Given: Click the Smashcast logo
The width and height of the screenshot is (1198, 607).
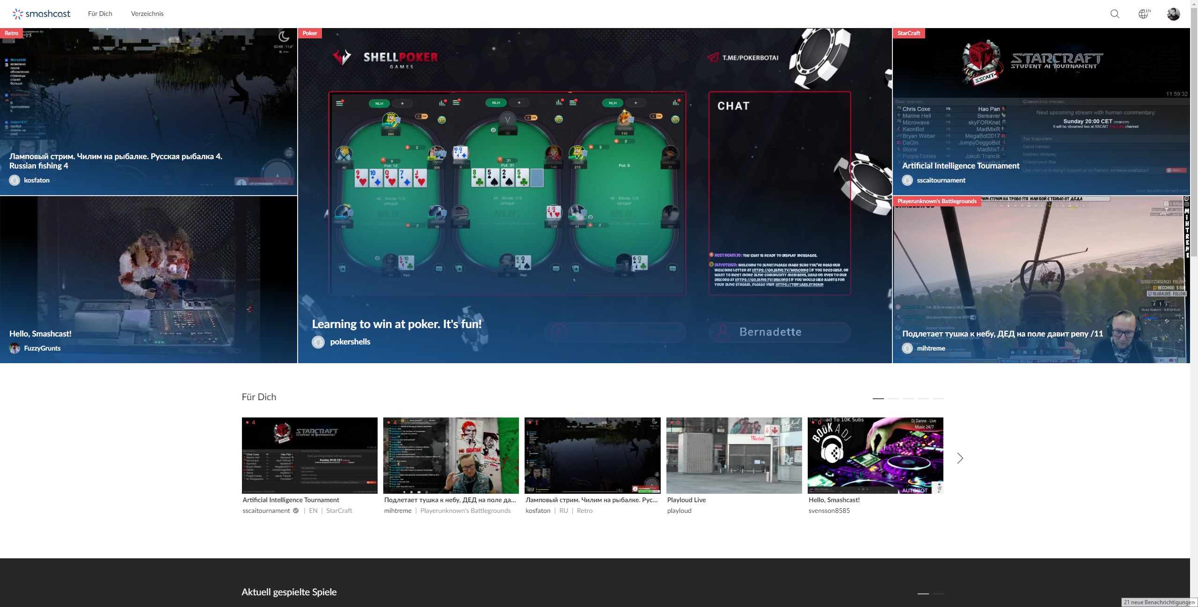Looking at the screenshot, I should coord(41,14).
